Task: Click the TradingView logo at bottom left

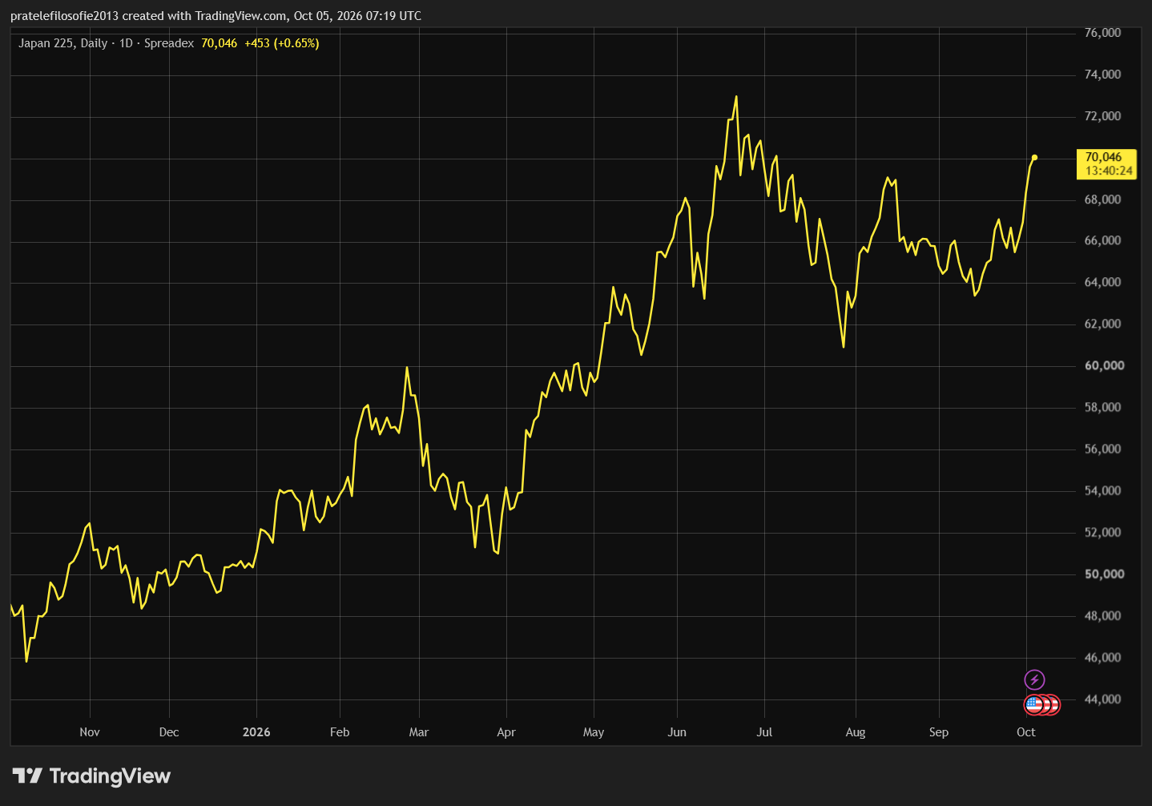Action: [x=91, y=776]
